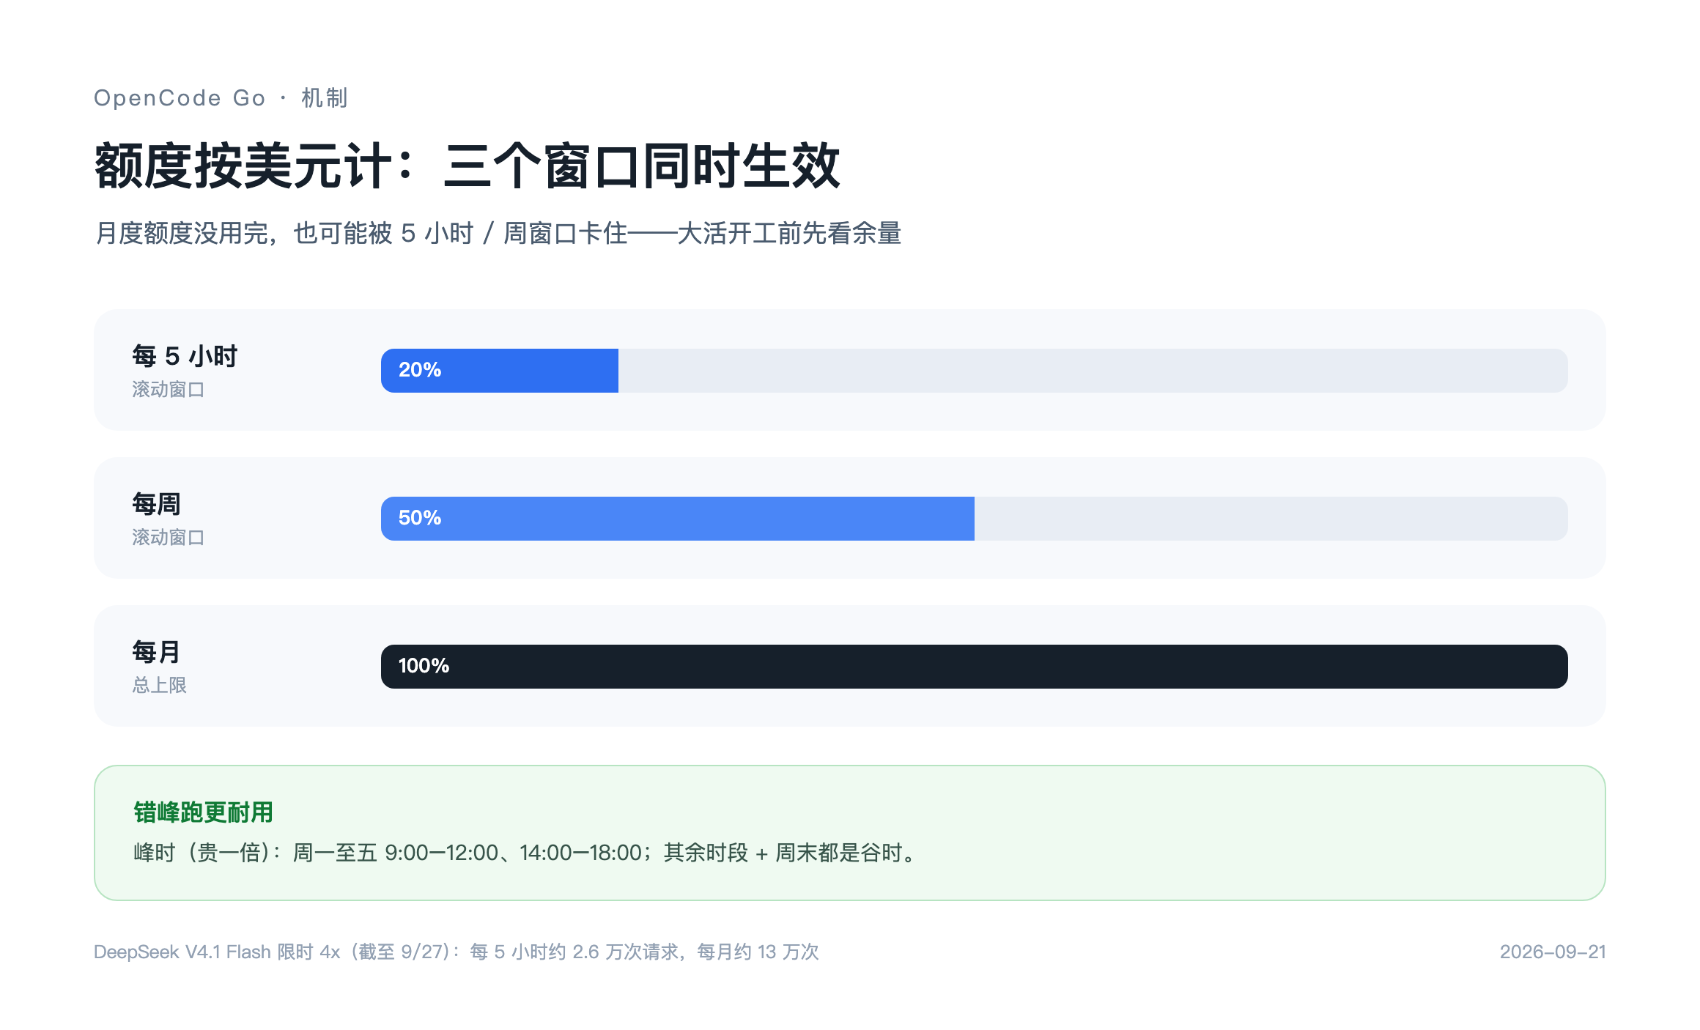Click the peak-hours line starting with 峰时（贵一倍）
This screenshot has height=1030, width=1700.
click(x=526, y=853)
